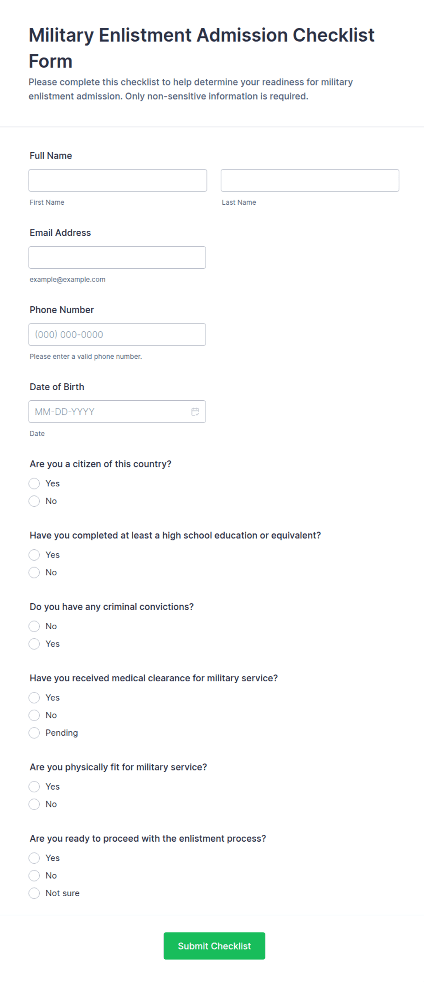
Task: Choose Yes for ready to proceed
Action: 34,858
